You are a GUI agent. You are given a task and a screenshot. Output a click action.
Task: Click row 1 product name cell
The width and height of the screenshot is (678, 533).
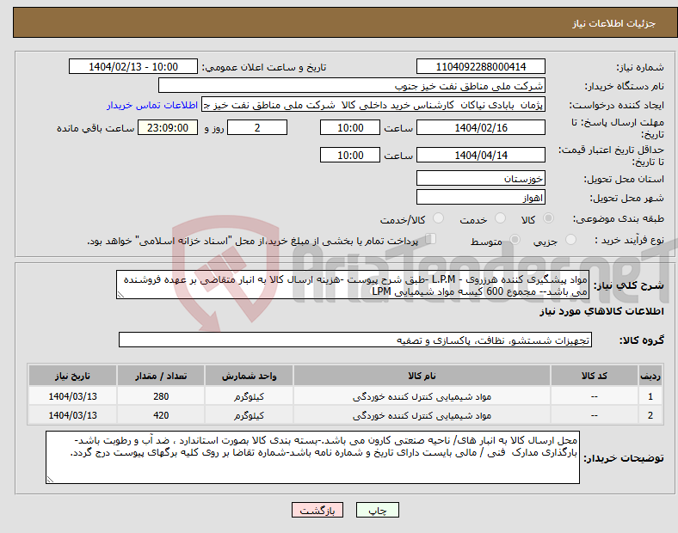(422, 396)
